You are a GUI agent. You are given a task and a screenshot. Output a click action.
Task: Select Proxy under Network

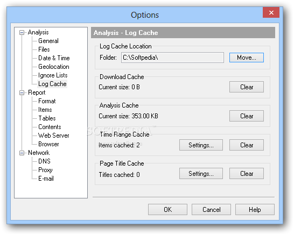coord(45,170)
